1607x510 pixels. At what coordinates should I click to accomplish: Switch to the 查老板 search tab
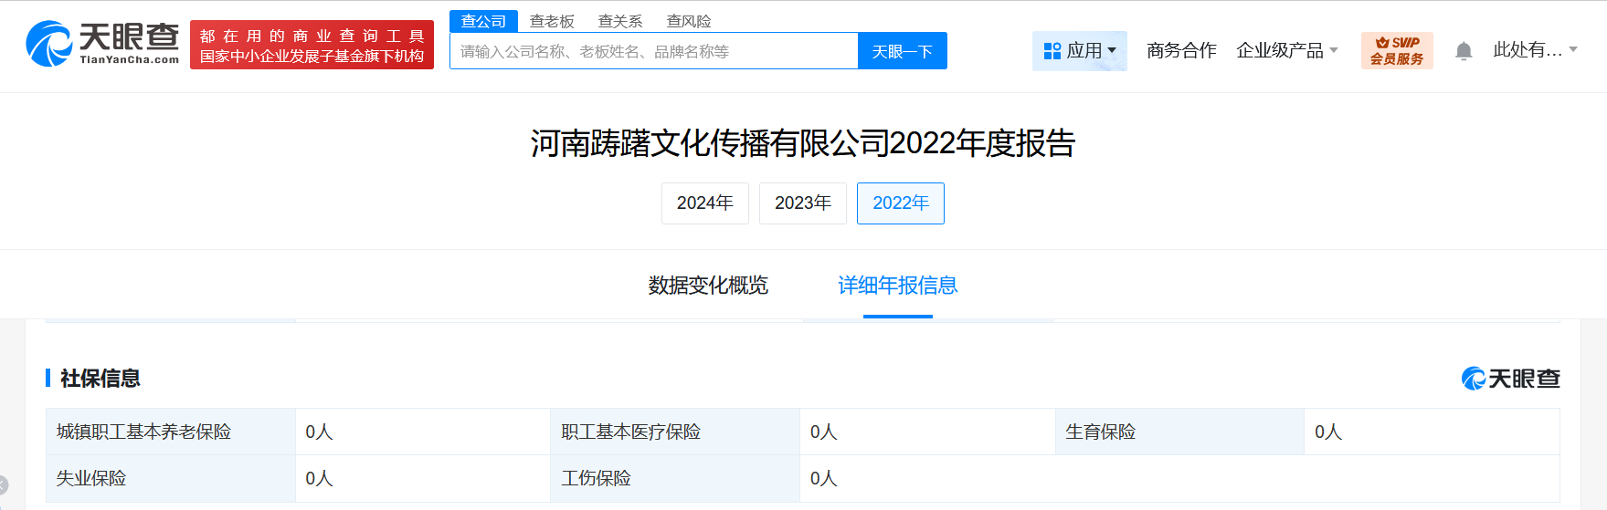(x=552, y=21)
